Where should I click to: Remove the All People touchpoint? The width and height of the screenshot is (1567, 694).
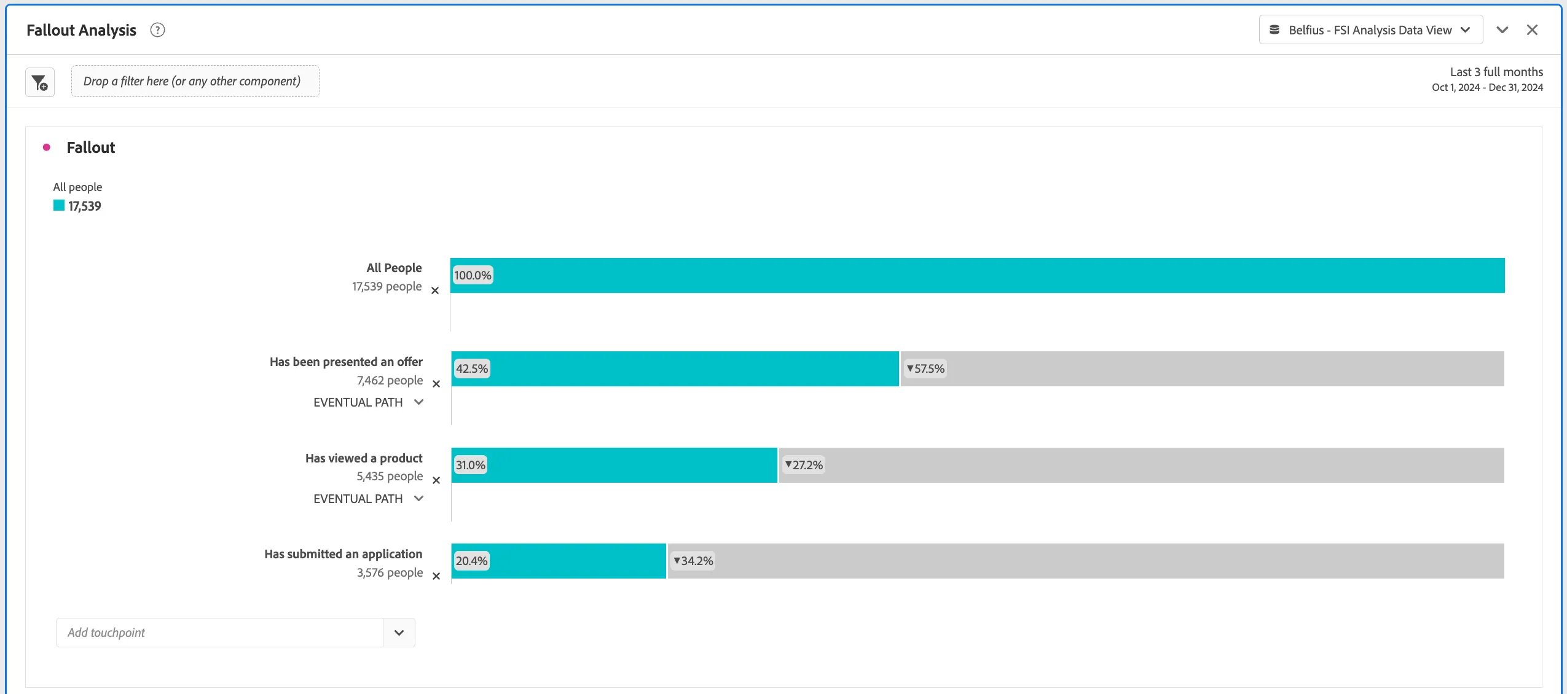coord(435,290)
